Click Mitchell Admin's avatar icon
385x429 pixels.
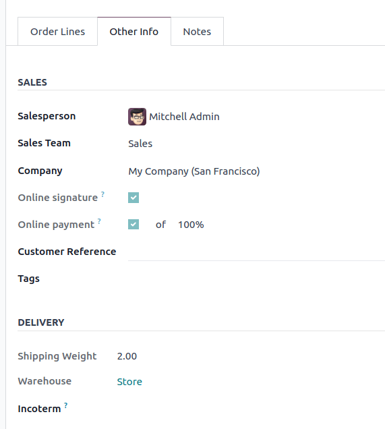pos(137,117)
